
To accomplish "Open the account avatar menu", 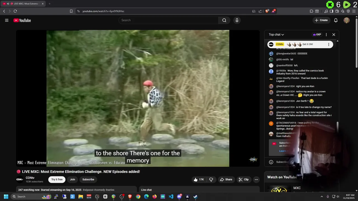I will 347,20.
